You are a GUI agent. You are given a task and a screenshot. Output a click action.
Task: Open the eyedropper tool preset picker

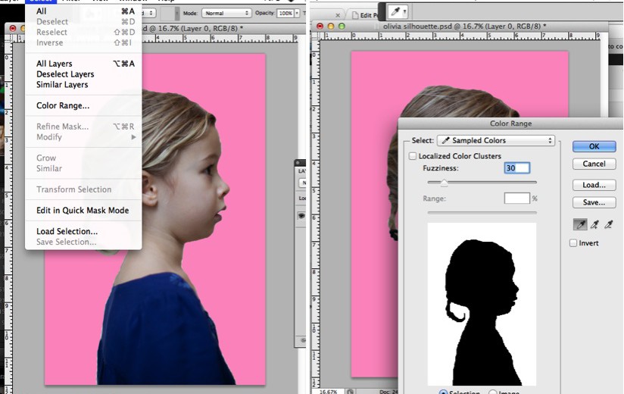point(405,12)
